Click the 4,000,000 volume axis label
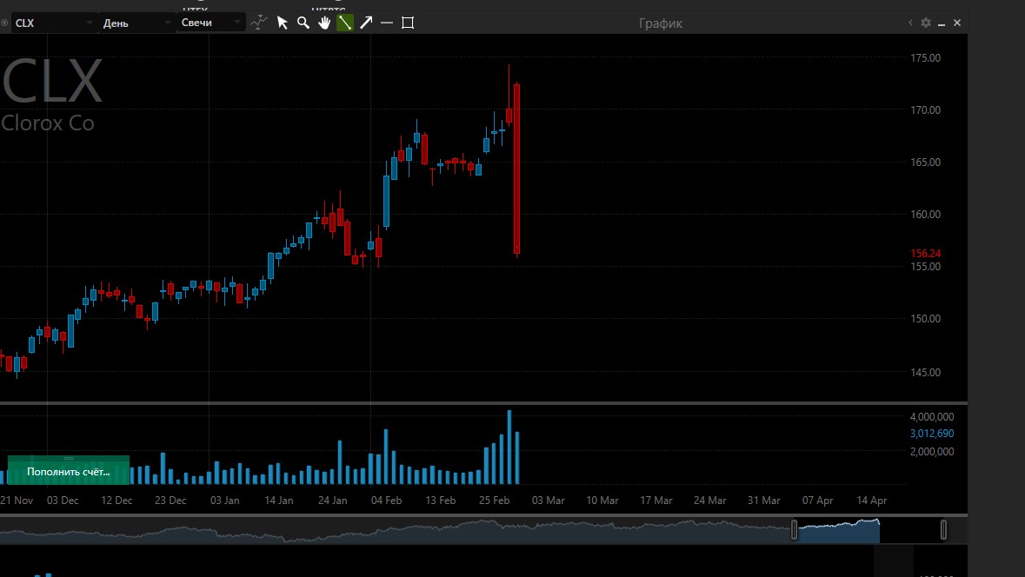The image size is (1025, 577). [x=931, y=417]
